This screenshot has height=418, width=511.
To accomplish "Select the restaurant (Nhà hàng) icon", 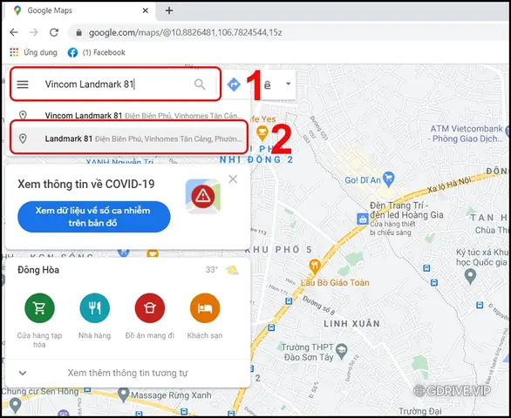I will pyautogui.click(x=95, y=307).
